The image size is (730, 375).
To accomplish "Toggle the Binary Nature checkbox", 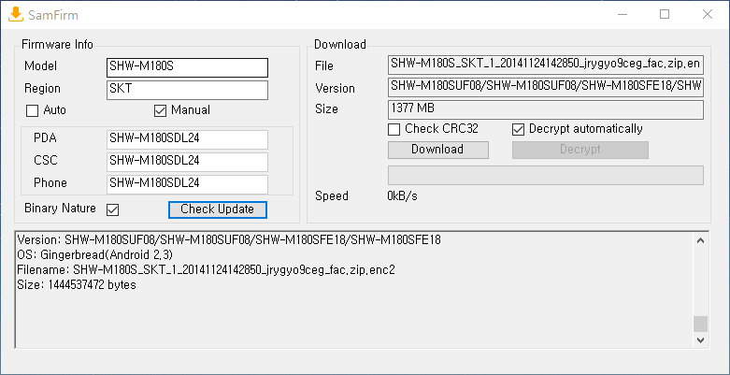I will pos(113,209).
